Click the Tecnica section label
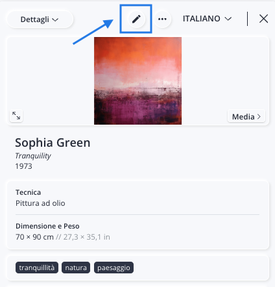Image resolution: width=275 pixels, height=287 pixels. tap(28, 192)
